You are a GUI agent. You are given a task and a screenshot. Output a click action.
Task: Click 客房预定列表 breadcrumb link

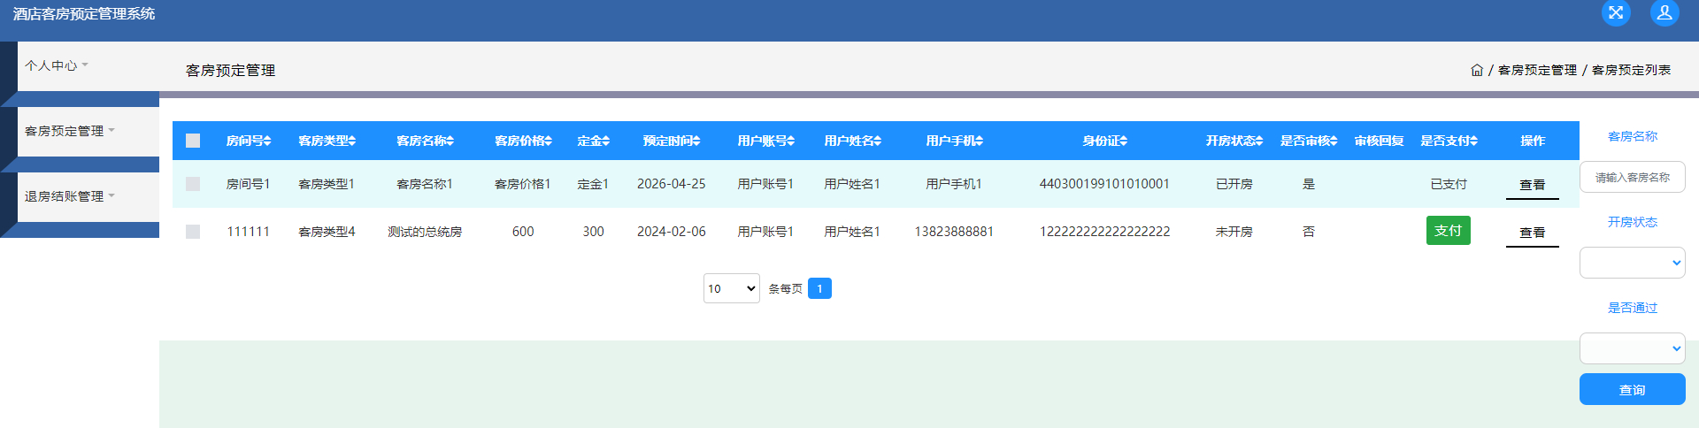1631,70
